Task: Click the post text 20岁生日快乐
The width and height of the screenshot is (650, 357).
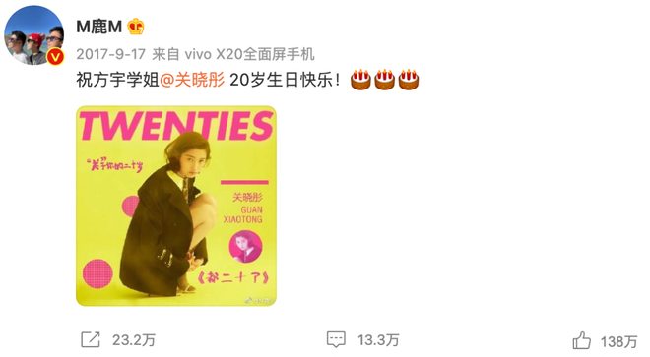Action: click(285, 80)
